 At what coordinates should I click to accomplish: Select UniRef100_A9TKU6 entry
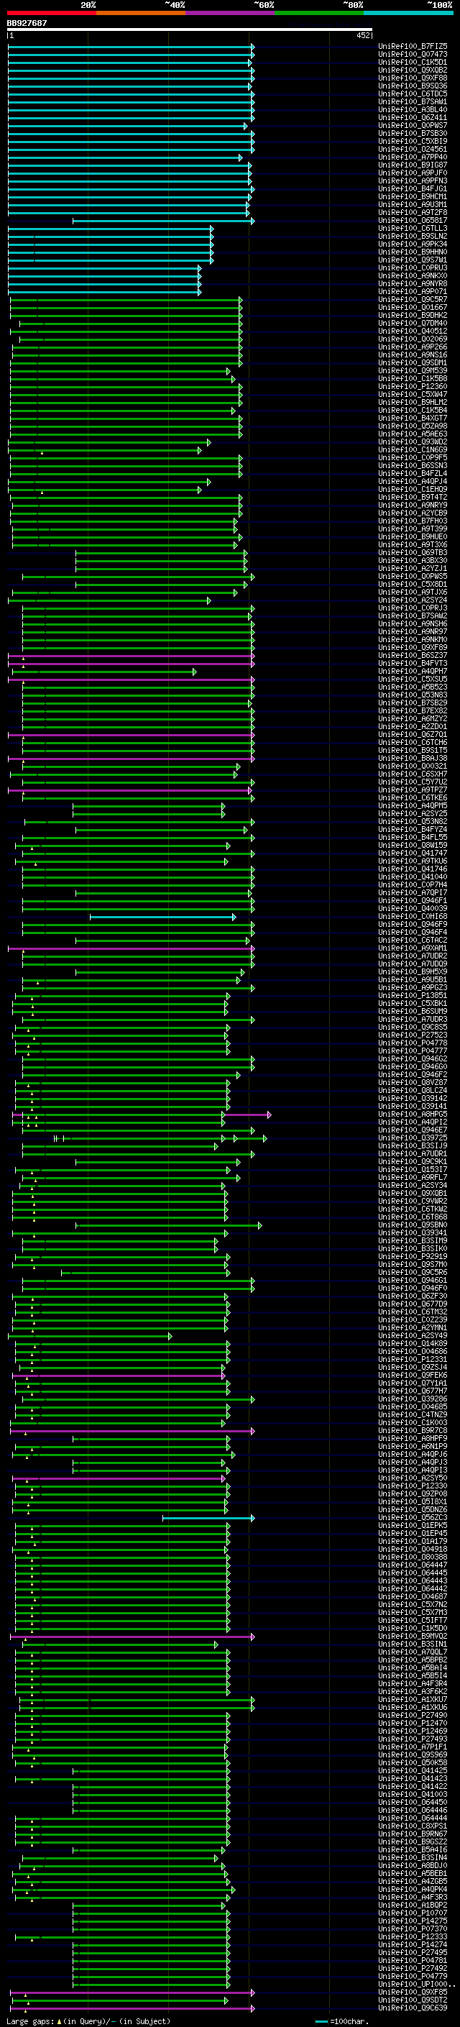tap(412, 861)
